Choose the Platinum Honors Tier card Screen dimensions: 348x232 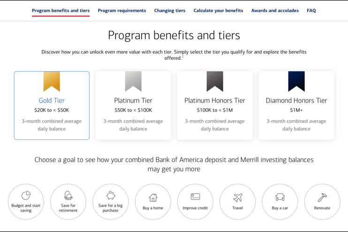[215, 105]
